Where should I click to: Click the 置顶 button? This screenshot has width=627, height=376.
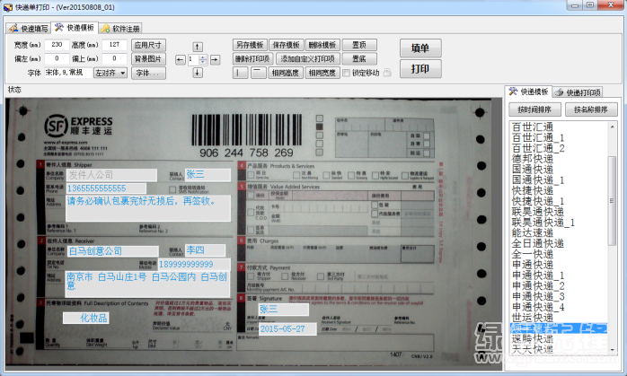tap(359, 45)
